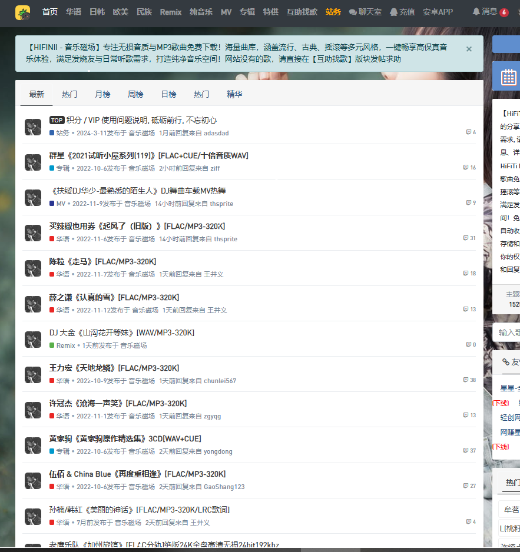Viewport: 520px width, 552px height.
Task: Open post 许冠杰《沧海一声笑》
Action: pos(118,403)
